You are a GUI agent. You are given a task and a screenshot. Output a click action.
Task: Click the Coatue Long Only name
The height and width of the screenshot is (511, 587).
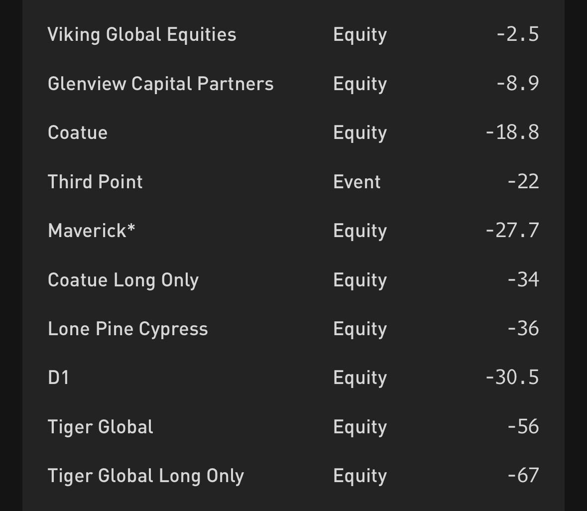pyautogui.click(x=123, y=280)
